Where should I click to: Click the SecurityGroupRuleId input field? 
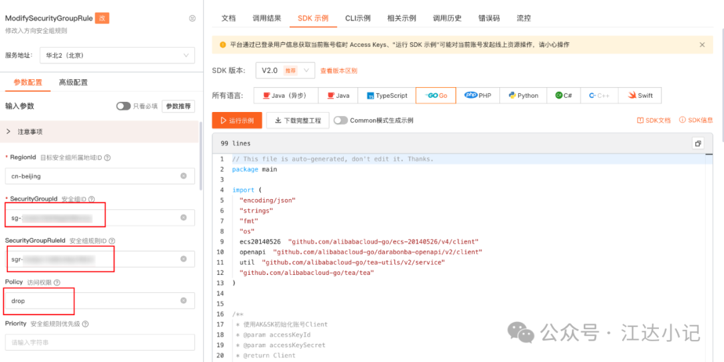pos(100,259)
